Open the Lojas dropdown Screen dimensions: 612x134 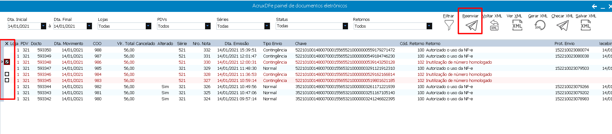point(148,26)
